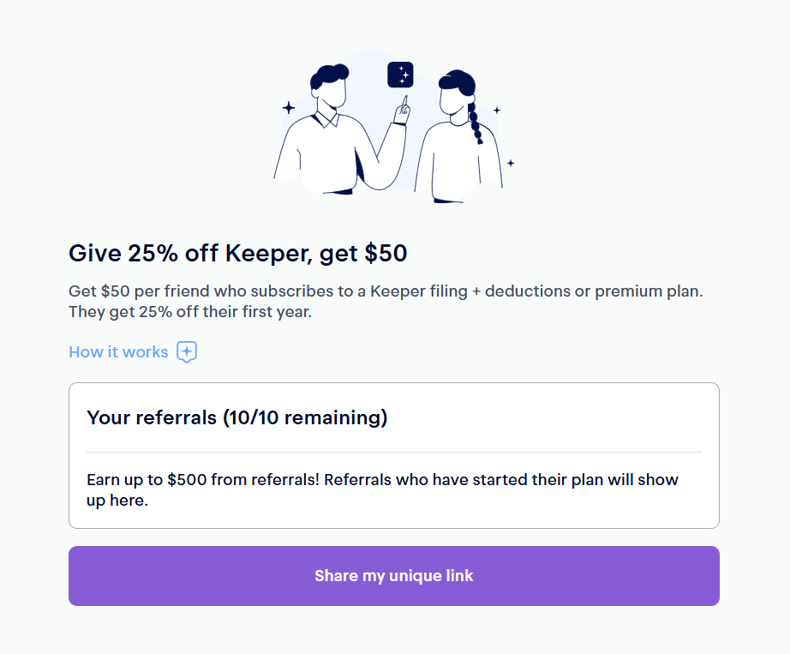Click the dark sparkle square app icon
790x654 pixels.
[400, 75]
